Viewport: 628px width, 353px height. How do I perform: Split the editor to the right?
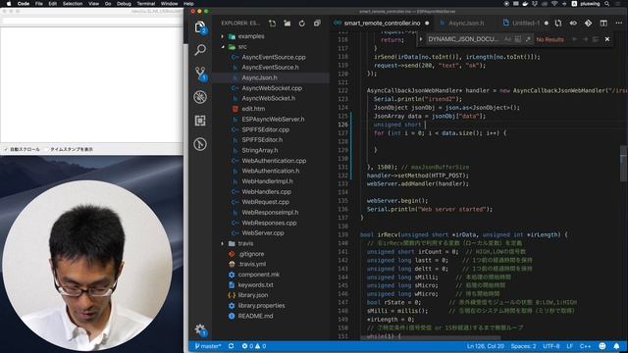(603, 24)
